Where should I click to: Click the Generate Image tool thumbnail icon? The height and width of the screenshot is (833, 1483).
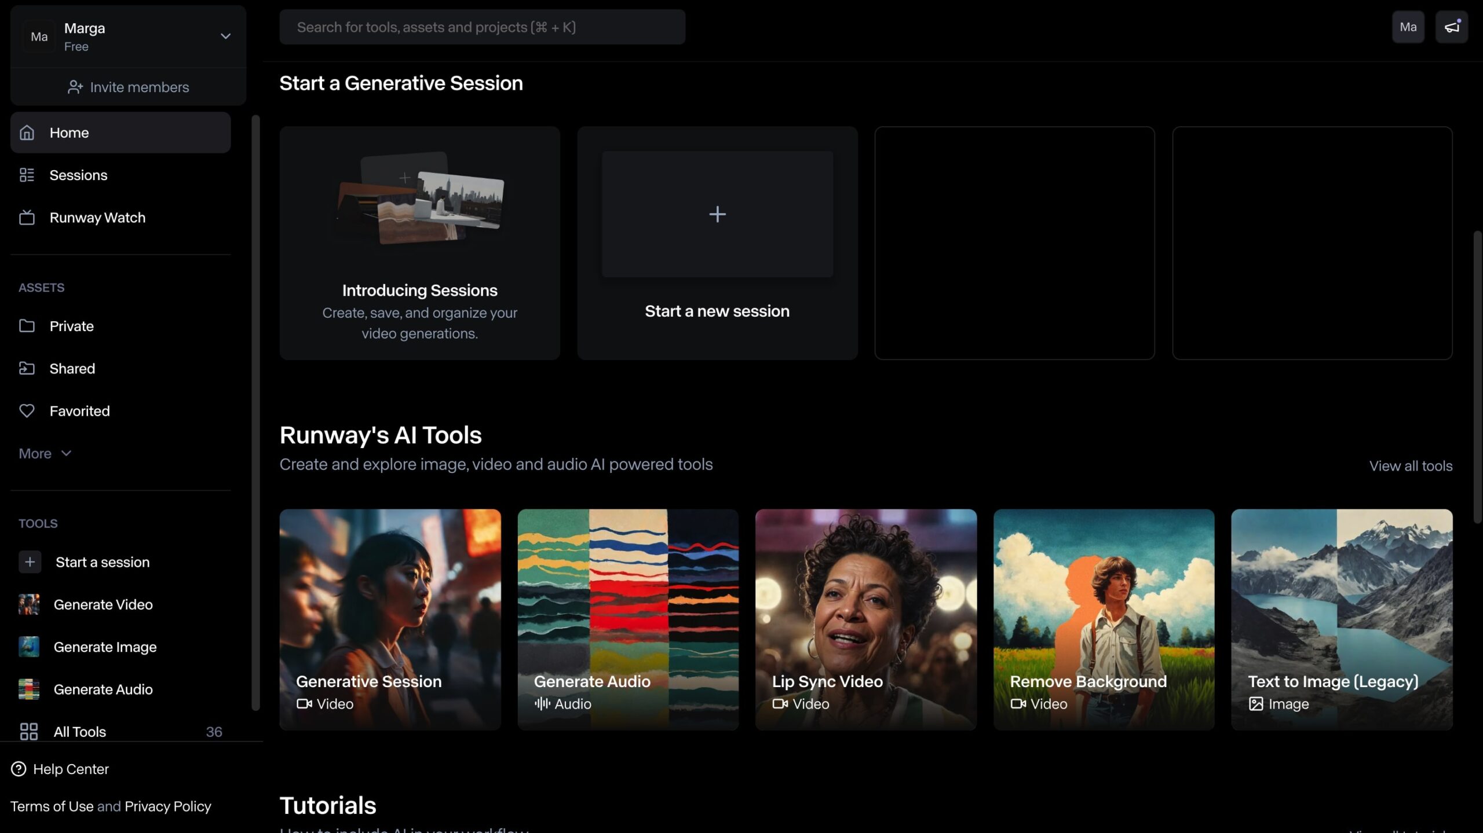click(x=28, y=647)
